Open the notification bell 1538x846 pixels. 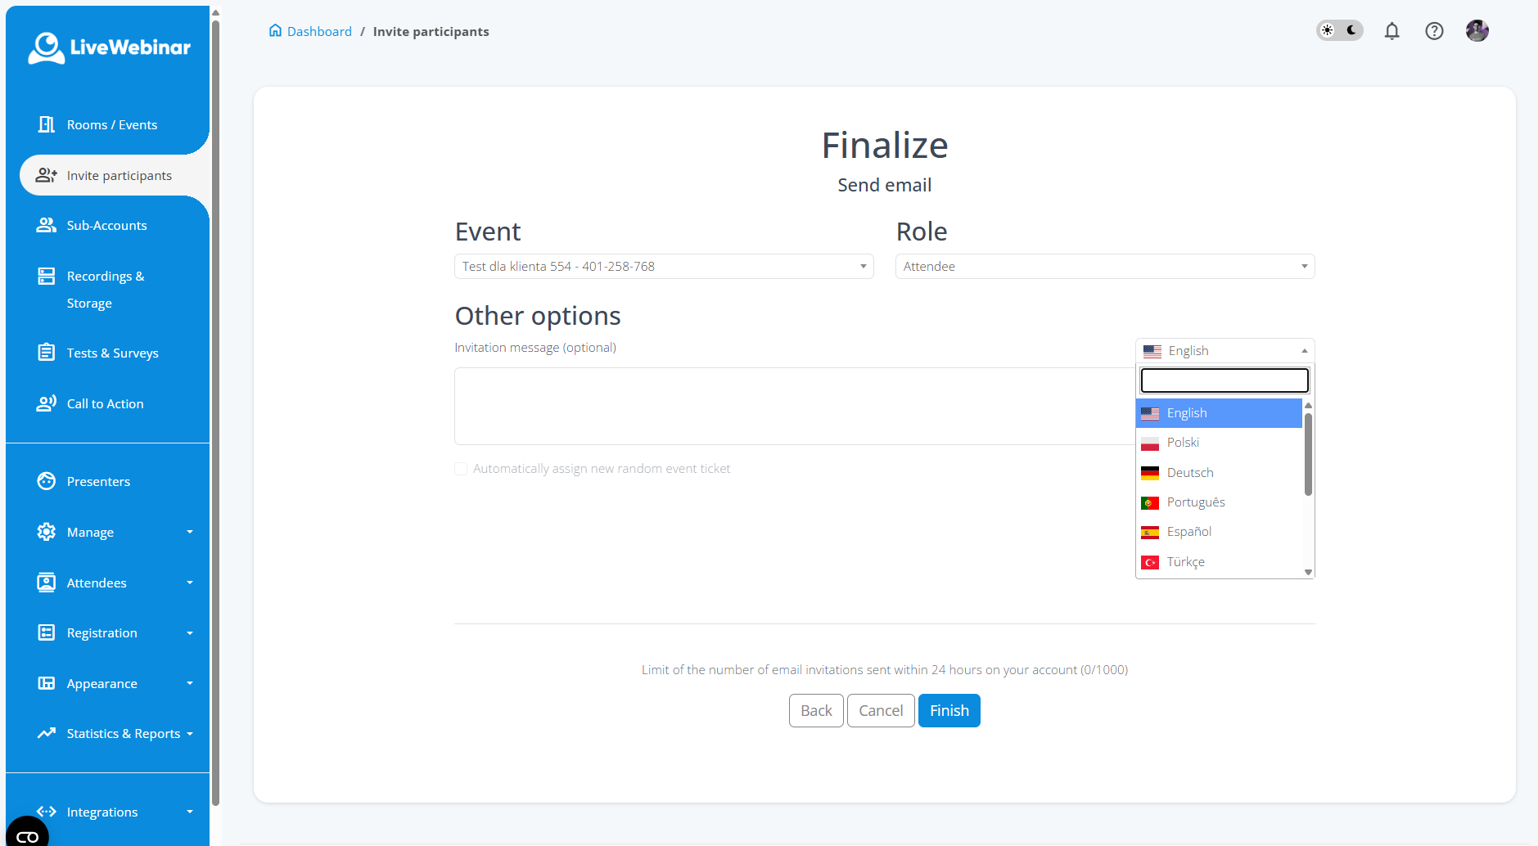1391,30
